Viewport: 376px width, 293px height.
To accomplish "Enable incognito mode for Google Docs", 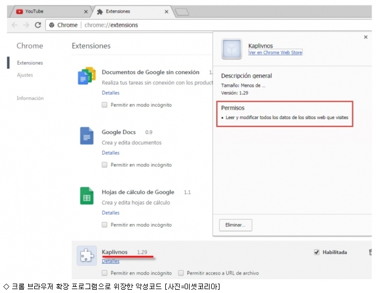I will coord(105,164).
